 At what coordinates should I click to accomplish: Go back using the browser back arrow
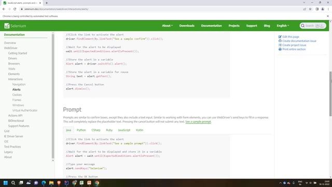[4, 9]
